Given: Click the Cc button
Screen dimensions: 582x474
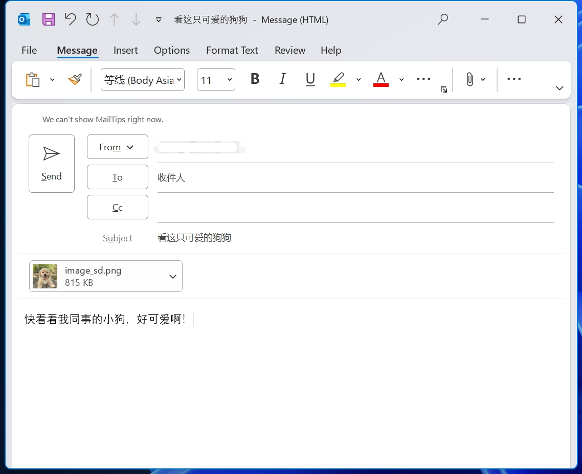Looking at the screenshot, I should [118, 207].
